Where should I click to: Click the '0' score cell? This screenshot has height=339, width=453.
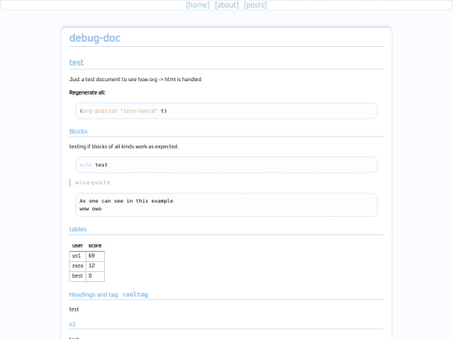(96, 276)
